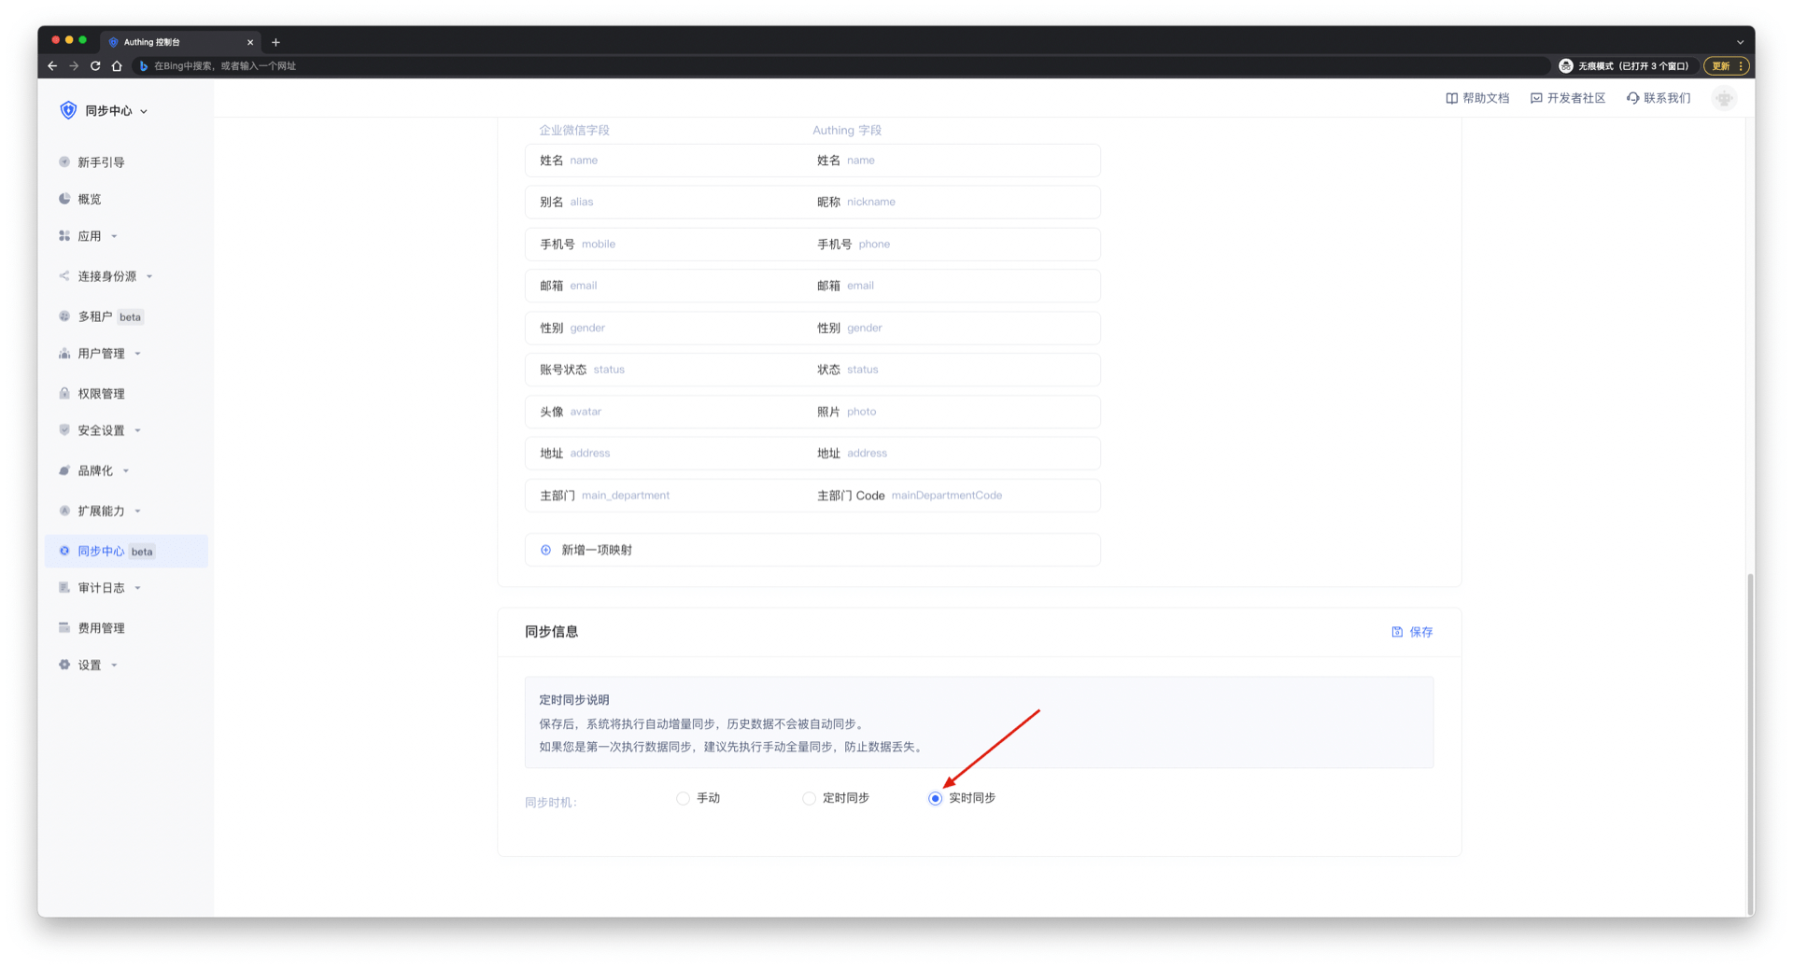Screen dimensions: 1793x967
Task: Open the 帮助文档 link
Action: click(1477, 98)
